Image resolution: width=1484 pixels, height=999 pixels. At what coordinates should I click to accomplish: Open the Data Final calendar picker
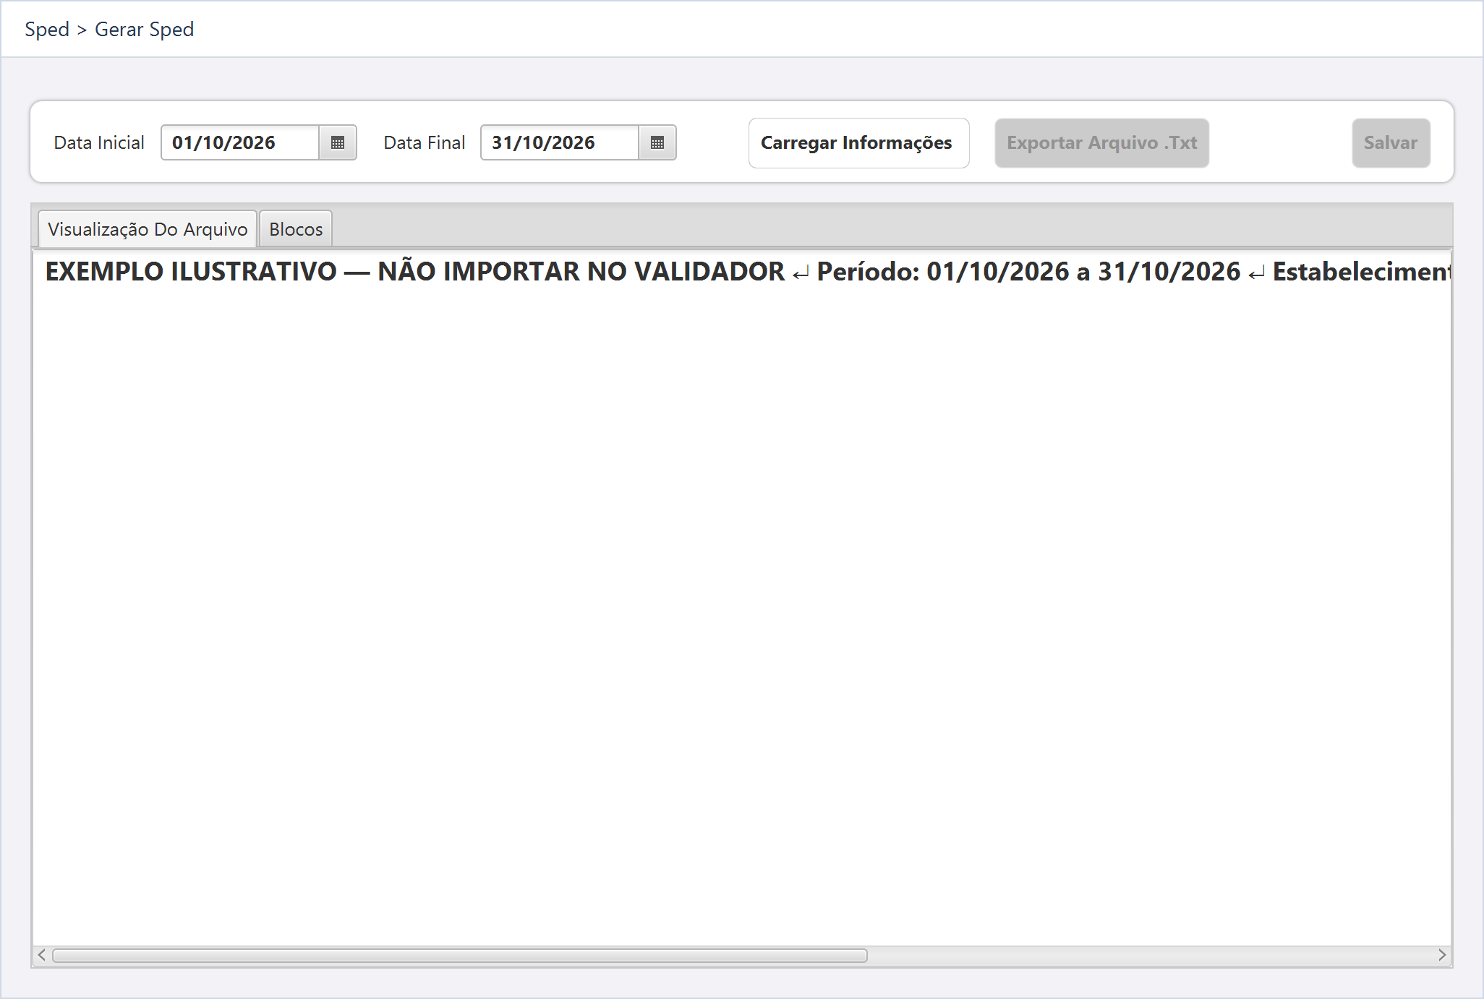pyautogui.click(x=657, y=142)
